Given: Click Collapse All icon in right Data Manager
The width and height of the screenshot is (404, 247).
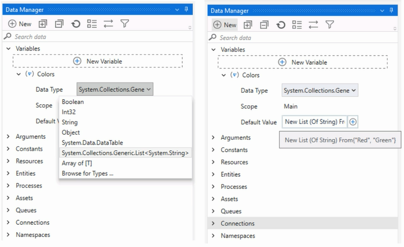Looking at the screenshot, I should pos(264,25).
